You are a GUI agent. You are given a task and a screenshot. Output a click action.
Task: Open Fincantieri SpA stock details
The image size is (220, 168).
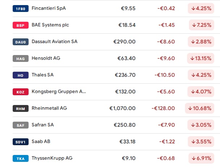49,8
